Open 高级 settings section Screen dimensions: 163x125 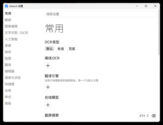pos(8,103)
